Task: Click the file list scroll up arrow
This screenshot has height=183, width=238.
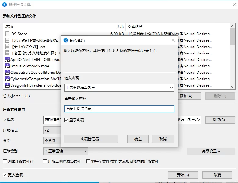Action: click(232, 26)
